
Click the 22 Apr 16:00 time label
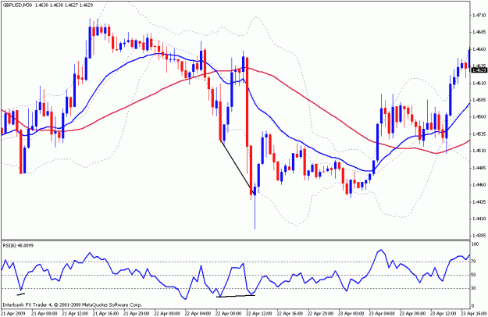[289, 313]
